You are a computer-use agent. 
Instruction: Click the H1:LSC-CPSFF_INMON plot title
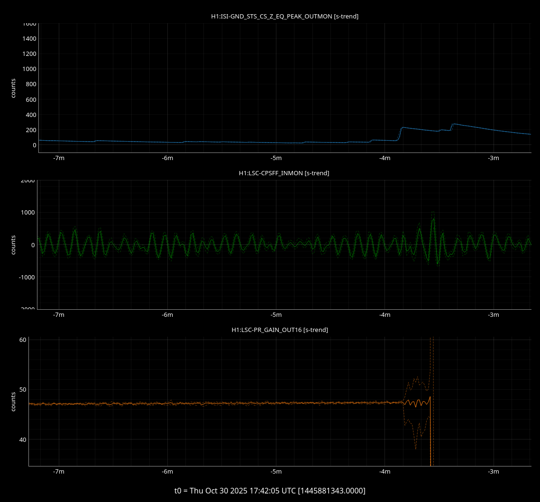tap(284, 173)
